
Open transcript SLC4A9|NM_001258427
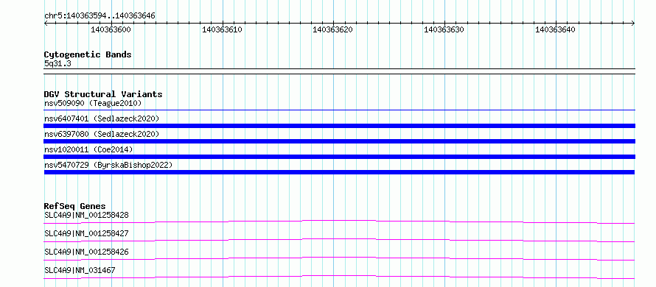[86, 233]
